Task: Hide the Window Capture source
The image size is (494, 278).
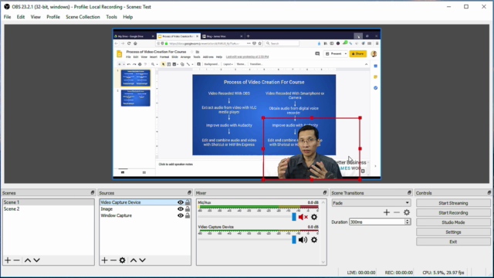Action: click(181, 215)
